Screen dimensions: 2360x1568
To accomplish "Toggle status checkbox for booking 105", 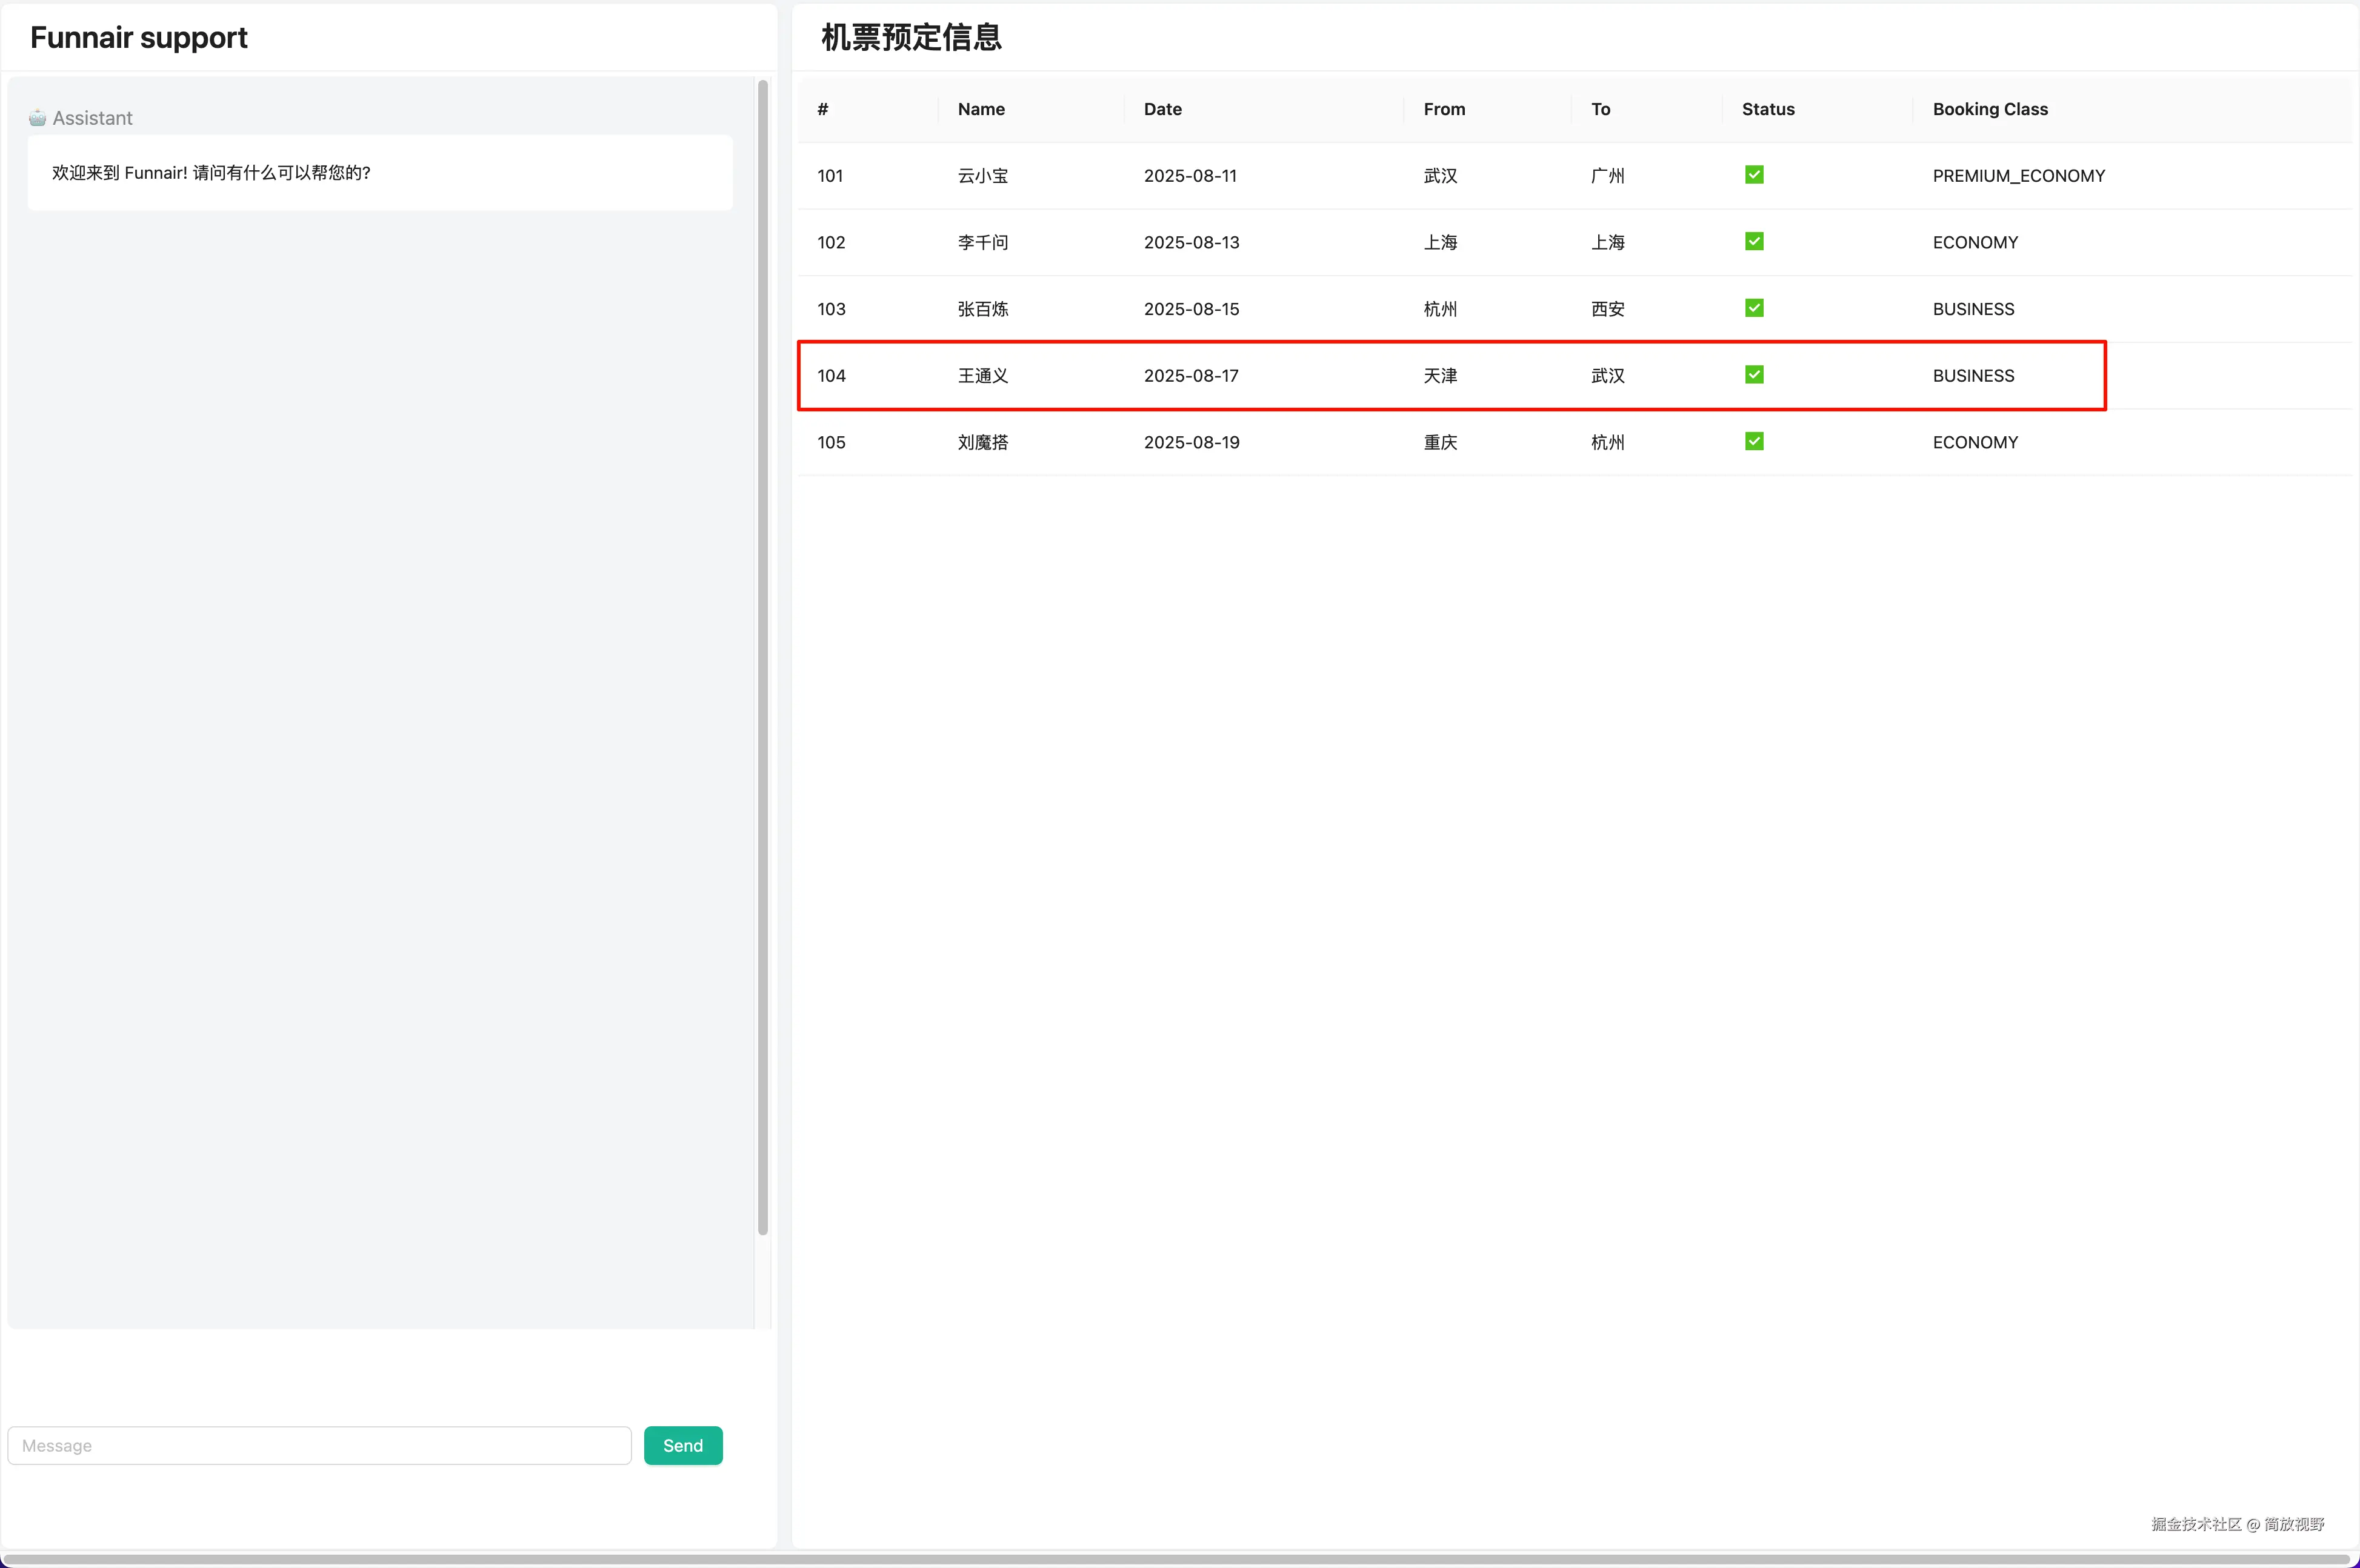I will tap(1754, 441).
